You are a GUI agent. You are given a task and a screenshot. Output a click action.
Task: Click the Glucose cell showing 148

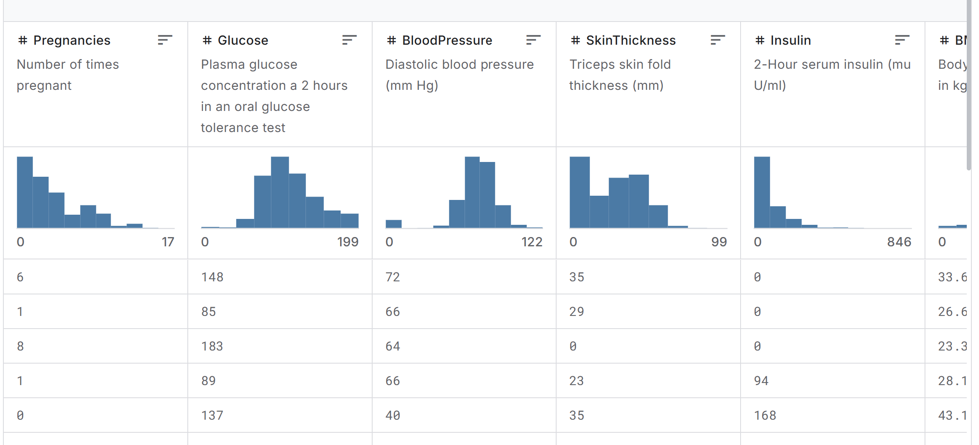point(212,277)
